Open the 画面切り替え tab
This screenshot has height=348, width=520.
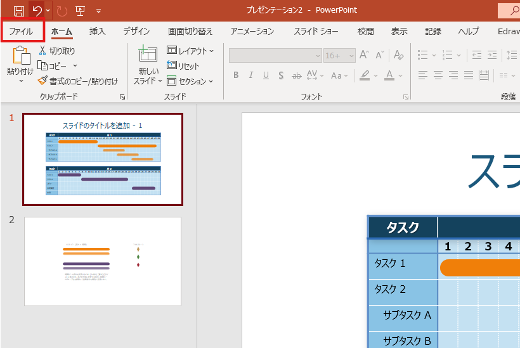pyautogui.click(x=190, y=32)
